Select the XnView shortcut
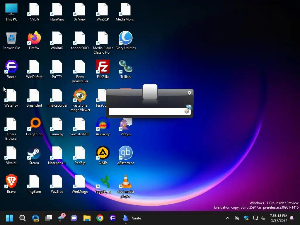 click(80, 12)
